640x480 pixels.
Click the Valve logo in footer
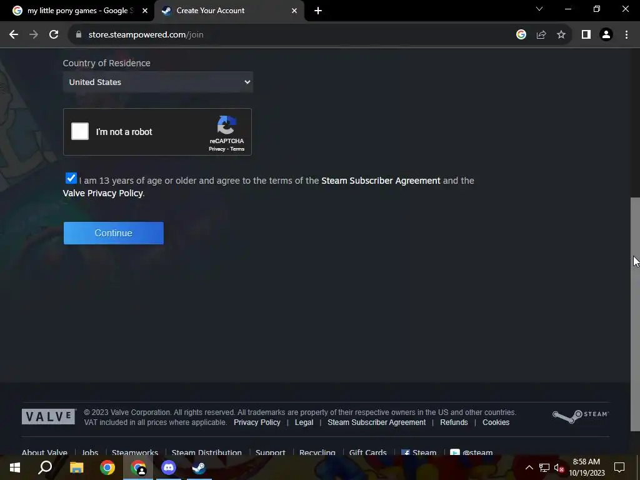(49, 417)
